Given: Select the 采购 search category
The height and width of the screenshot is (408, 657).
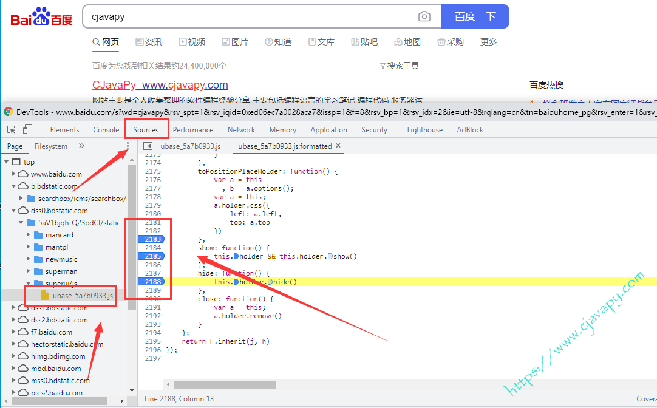Looking at the screenshot, I should click(x=451, y=42).
